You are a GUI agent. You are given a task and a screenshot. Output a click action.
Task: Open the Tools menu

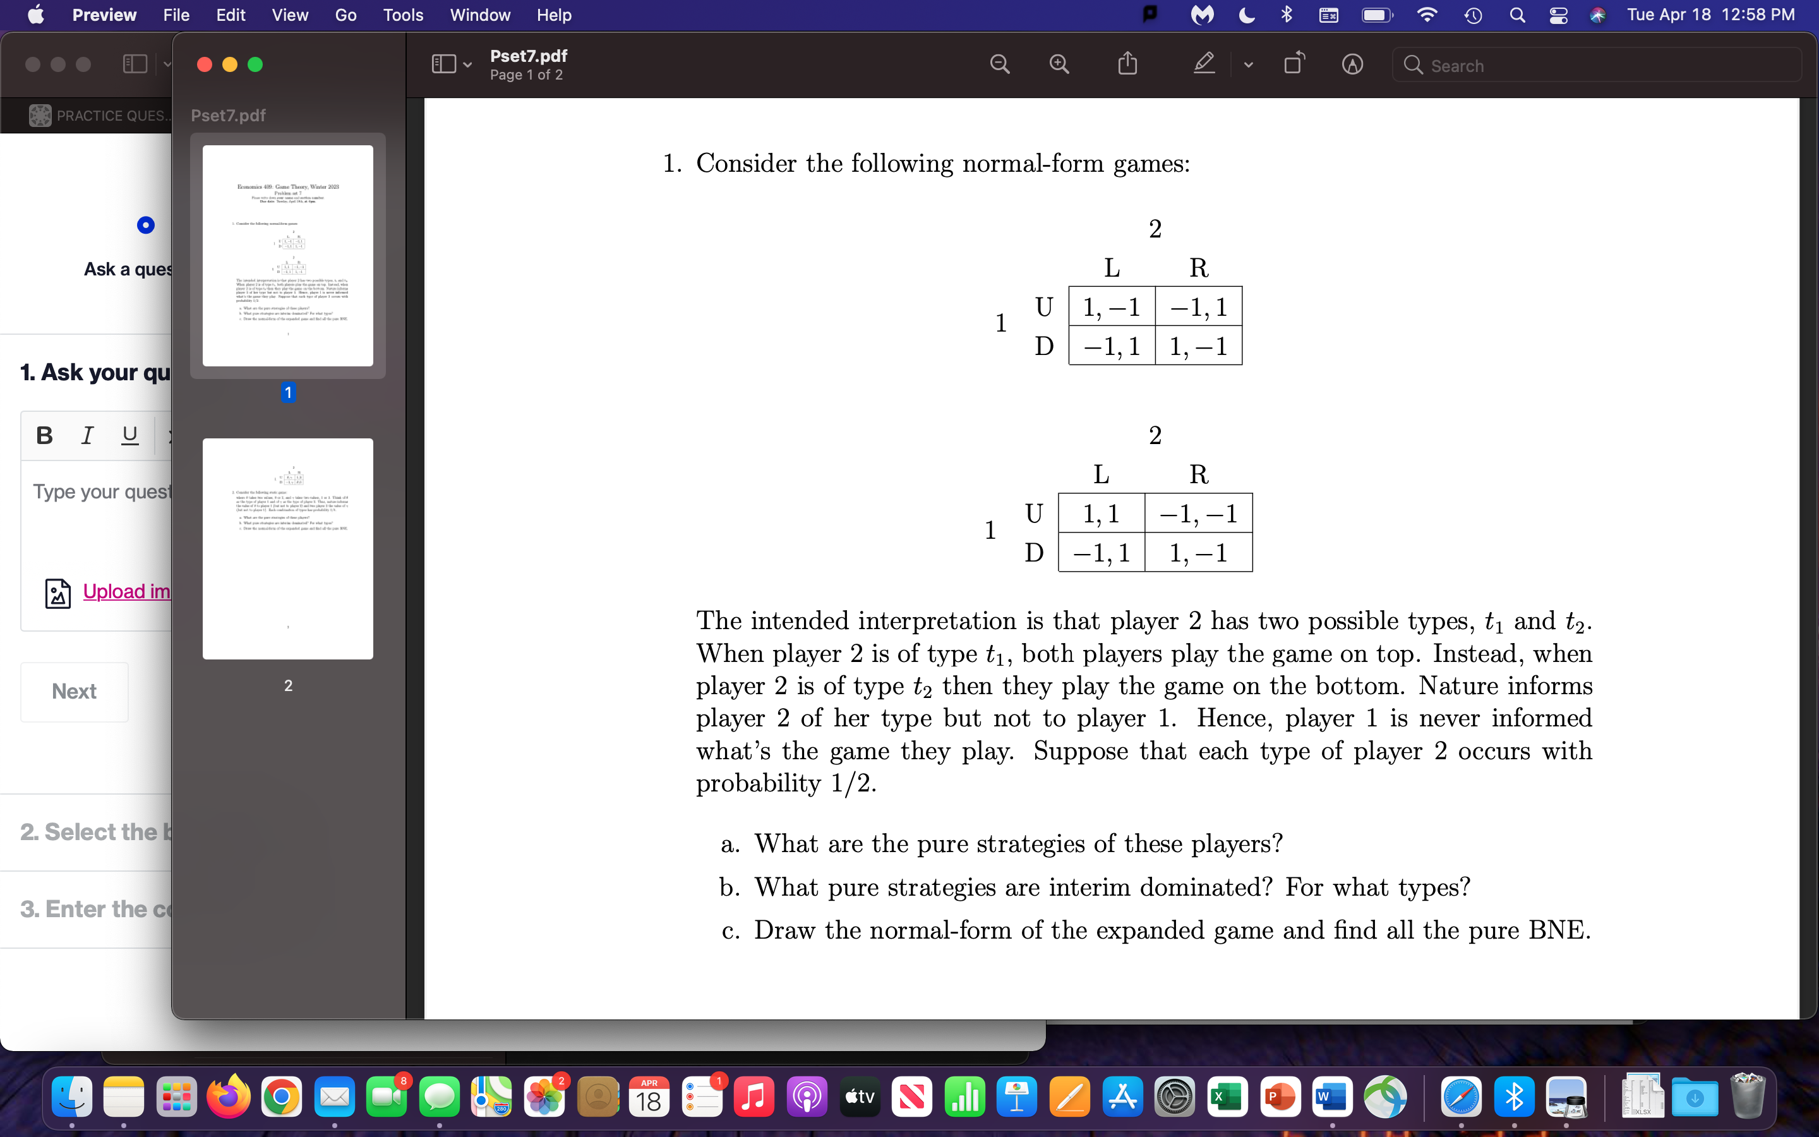(403, 15)
